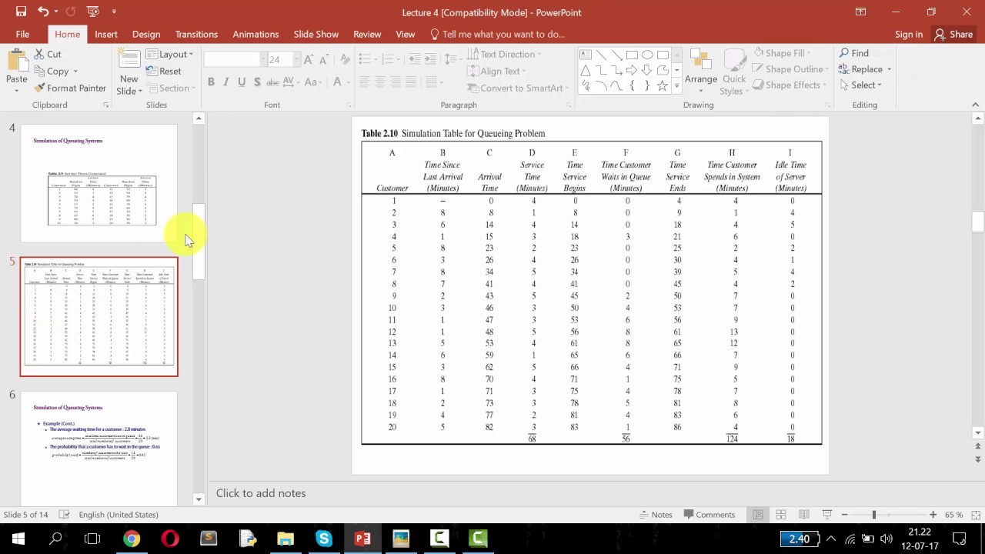Click the Arrange shapes icon
Image resolution: width=985 pixels, height=554 pixels.
[700, 66]
